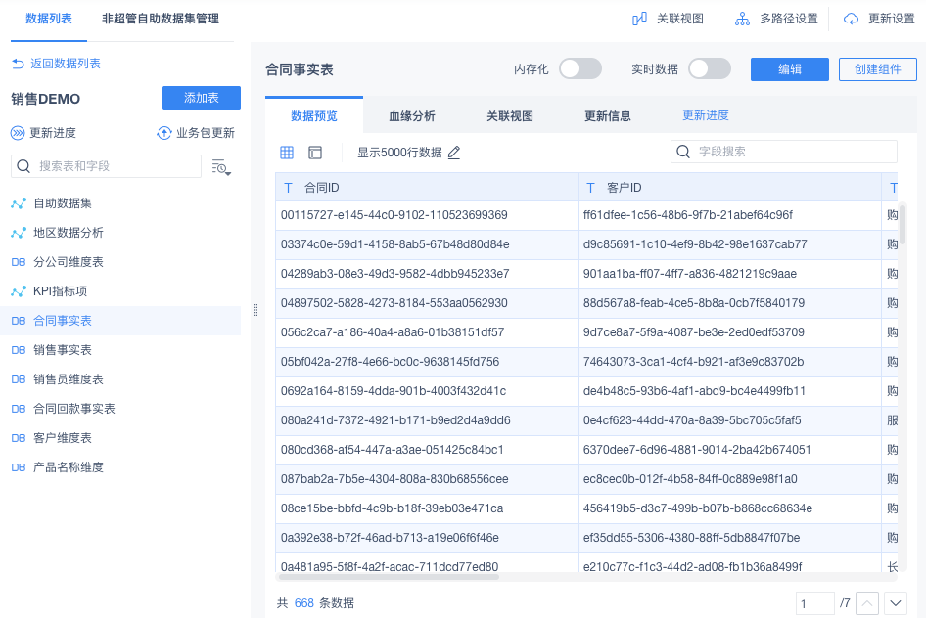Click the vertical scrollbar of data table
Viewport: 926px width, 618px height.
(903, 224)
